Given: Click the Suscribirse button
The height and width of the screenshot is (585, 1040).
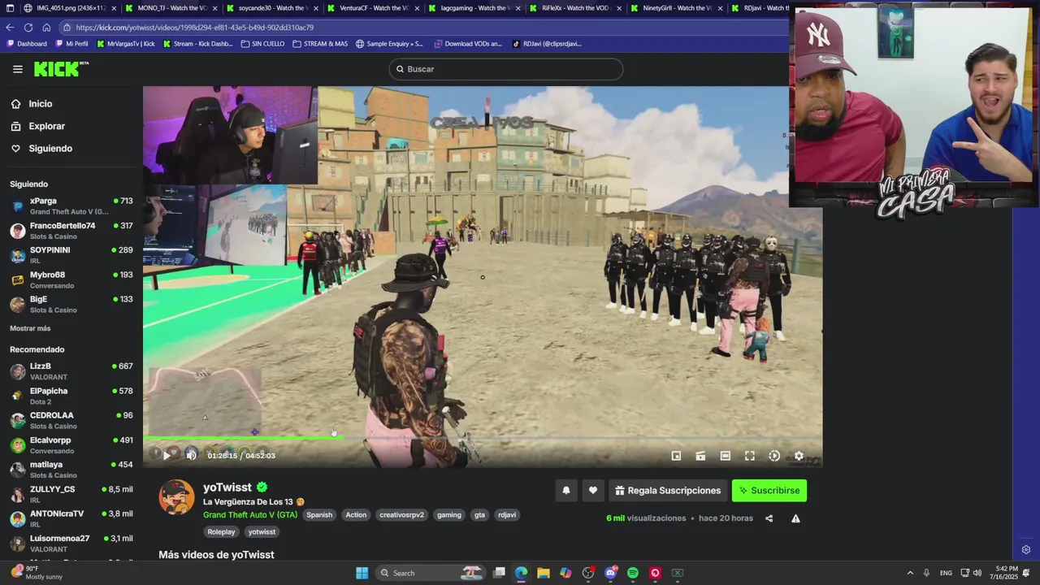Looking at the screenshot, I should [769, 491].
